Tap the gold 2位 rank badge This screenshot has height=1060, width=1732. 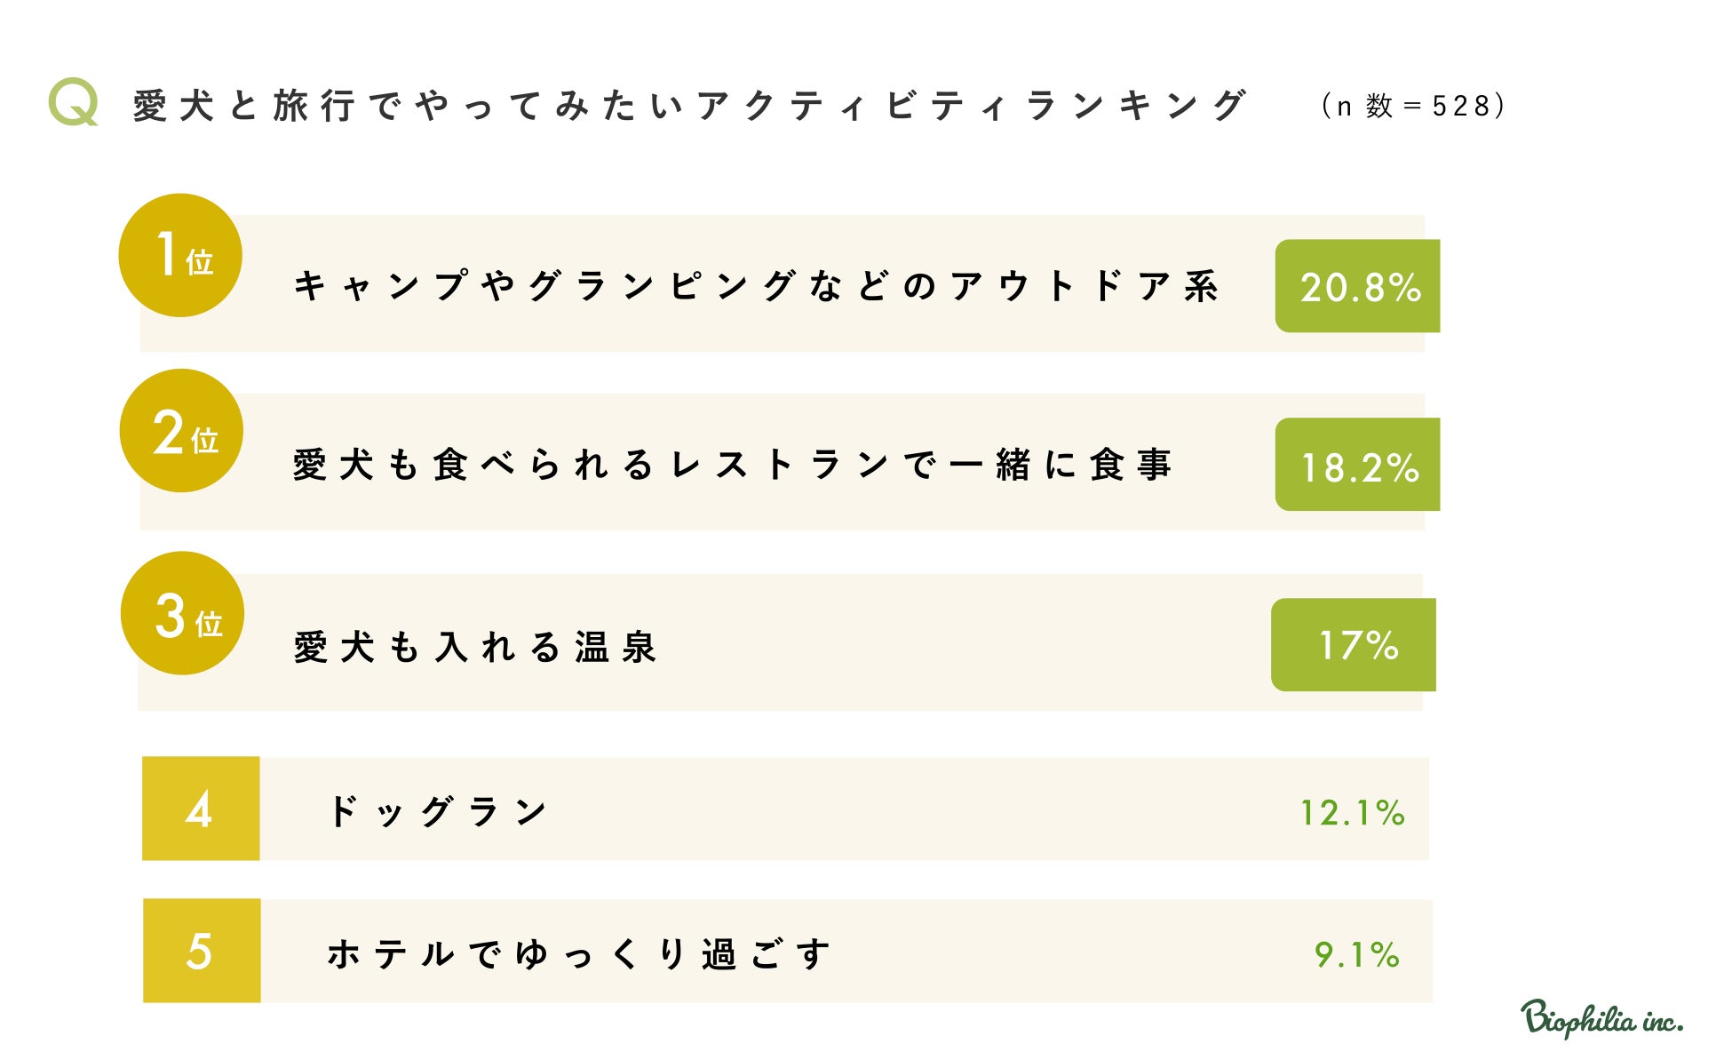181,431
